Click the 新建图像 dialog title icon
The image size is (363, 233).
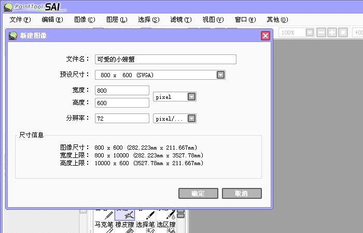point(13,36)
